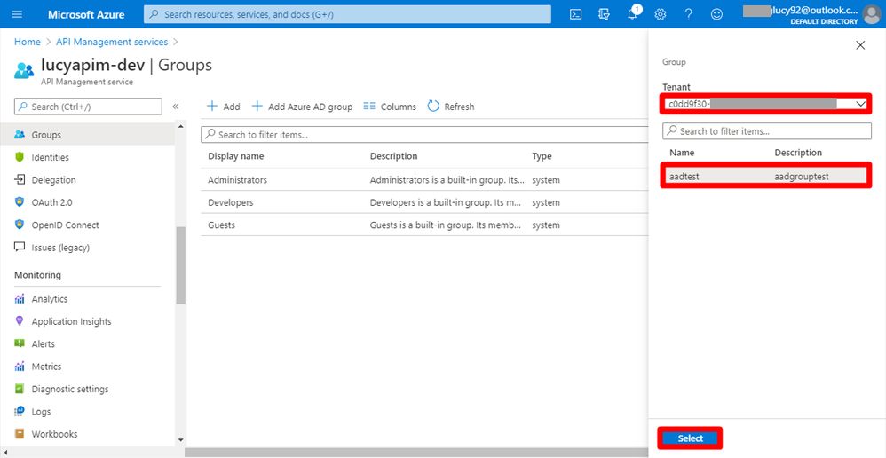Open the feedback smiley icon
886x458 pixels.
pos(717,14)
